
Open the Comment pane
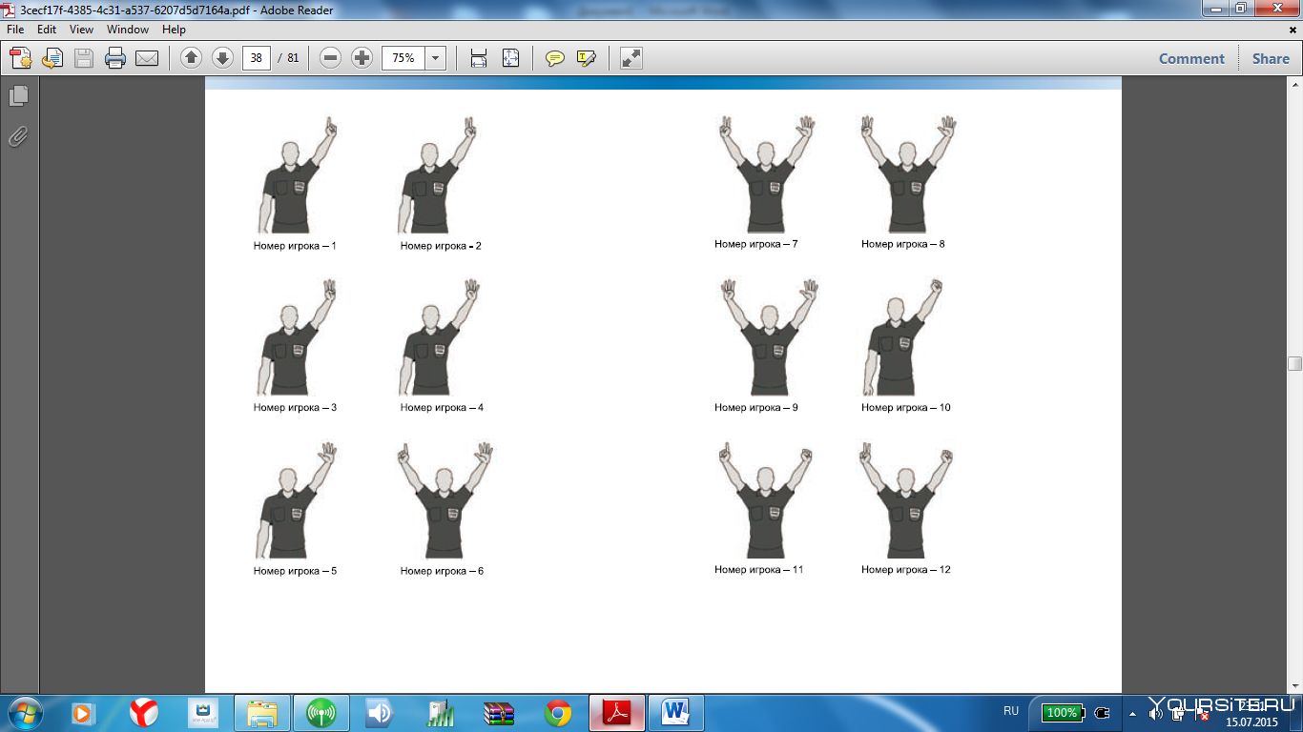tap(1191, 58)
